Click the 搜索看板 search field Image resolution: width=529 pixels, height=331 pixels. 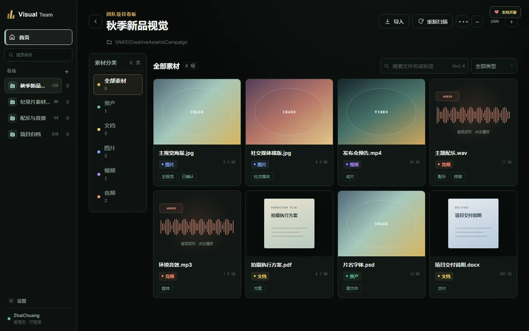click(38, 55)
